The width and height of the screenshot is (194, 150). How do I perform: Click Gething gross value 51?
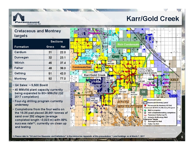coord(50,73)
